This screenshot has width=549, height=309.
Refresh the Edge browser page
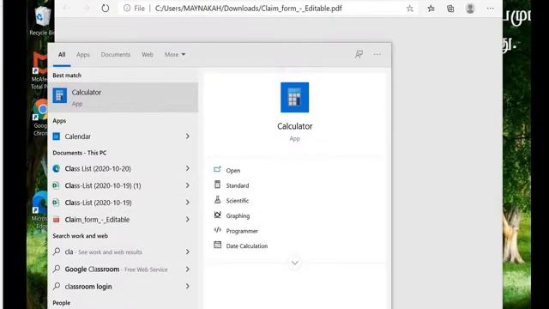(105, 8)
